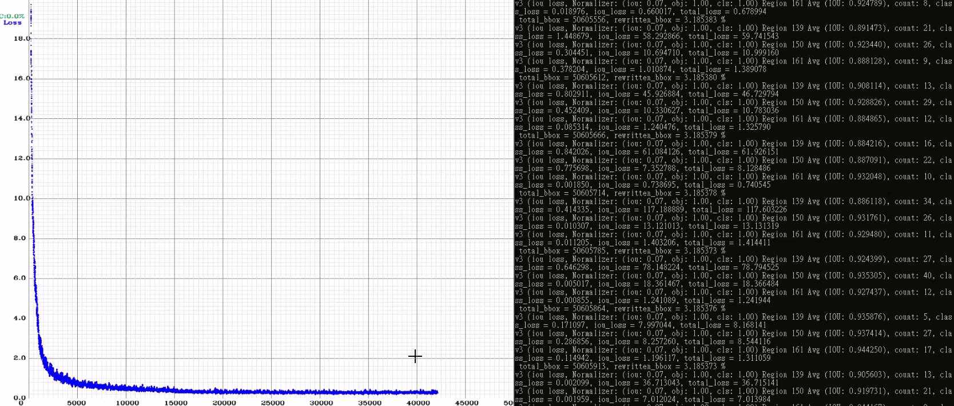The height and width of the screenshot is (406, 954).
Task: Click the 5000 x-axis iteration label
Action: [76, 403]
